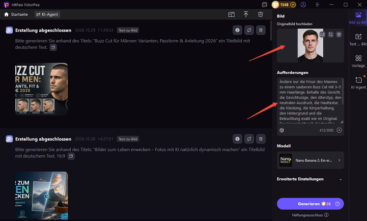
Task: Open the dice random prompt icon
Action: pos(282,130)
